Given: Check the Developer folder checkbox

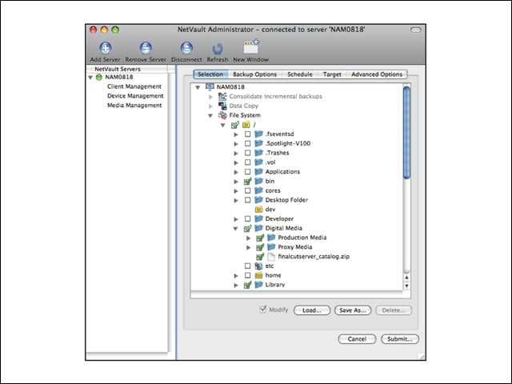Looking at the screenshot, I should (x=247, y=218).
